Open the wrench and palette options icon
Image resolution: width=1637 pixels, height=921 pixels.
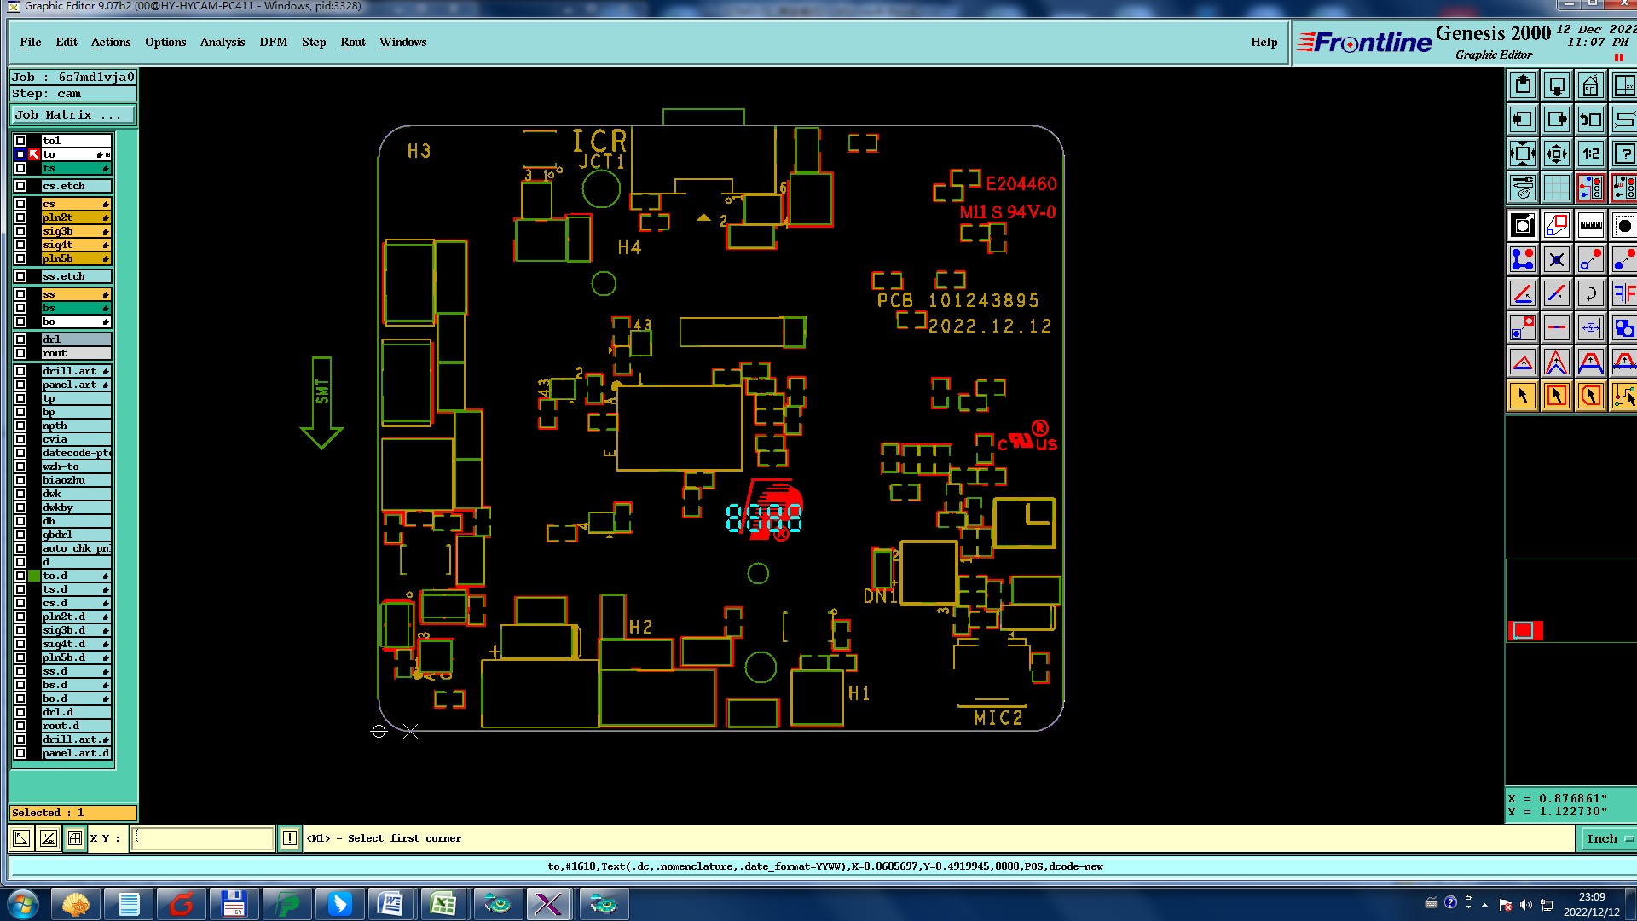click(1523, 188)
